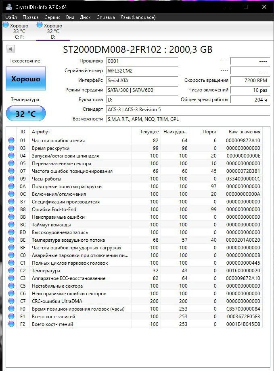Click the Возможности field with S.M.A.R.T., APM

[x=188, y=119]
